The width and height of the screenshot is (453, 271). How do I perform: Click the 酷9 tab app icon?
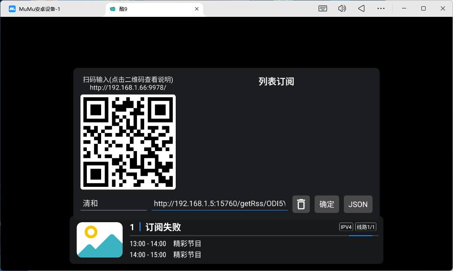point(113,9)
